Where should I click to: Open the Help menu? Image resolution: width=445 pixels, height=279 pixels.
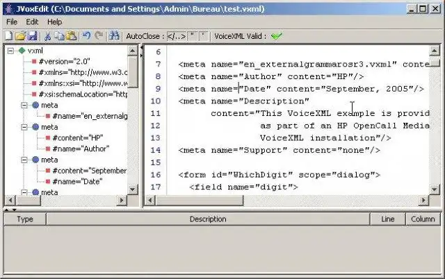coord(54,22)
